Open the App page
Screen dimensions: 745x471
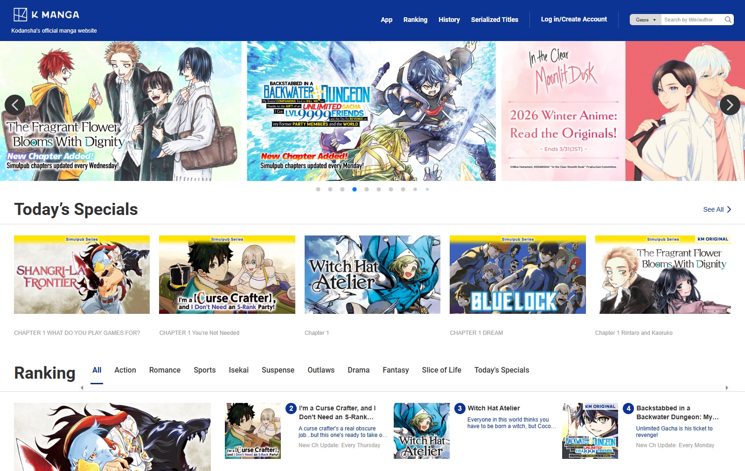(x=386, y=20)
